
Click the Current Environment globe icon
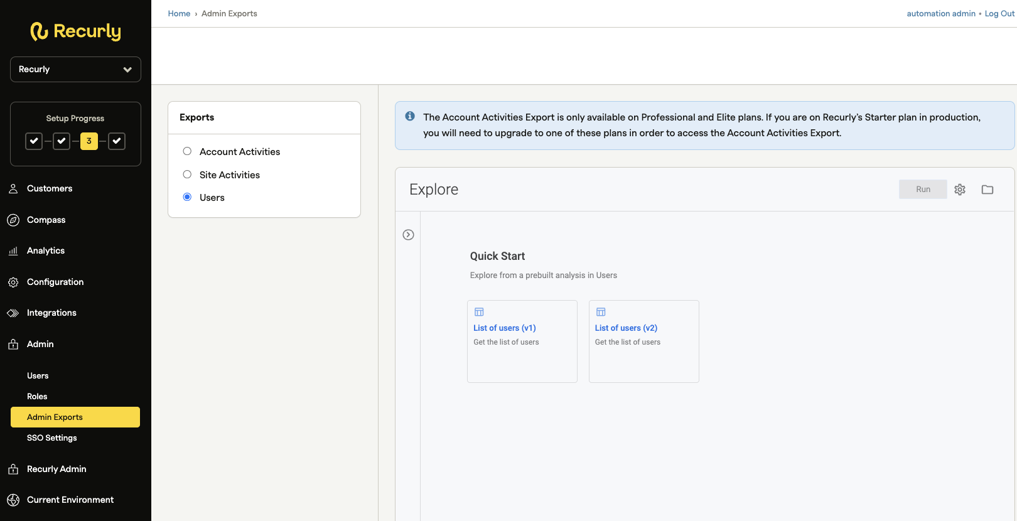(x=13, y=500)
